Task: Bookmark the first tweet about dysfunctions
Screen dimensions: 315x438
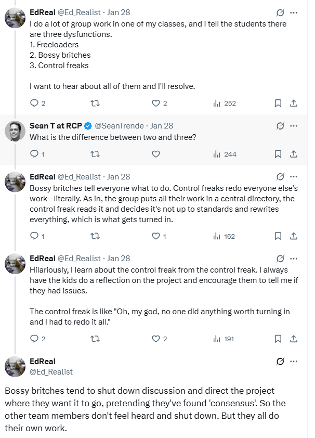Action: tap(278, 104)
